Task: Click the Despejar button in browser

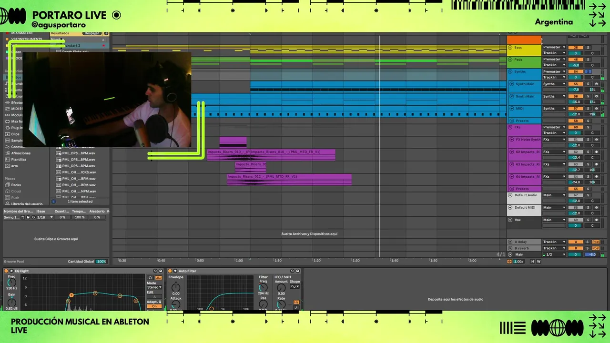Action: [92, 33]
